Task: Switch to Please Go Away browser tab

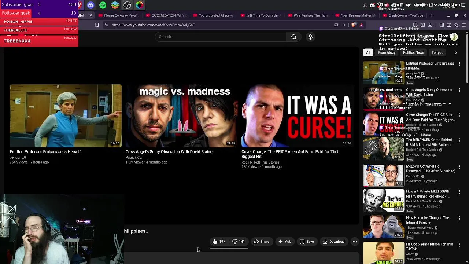Action: pos(119,15)
